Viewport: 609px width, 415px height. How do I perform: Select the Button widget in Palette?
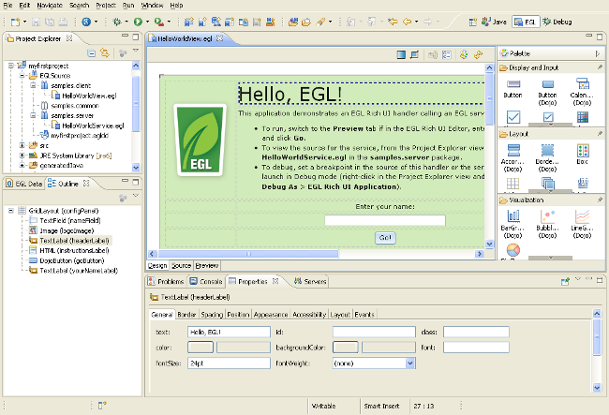[512, 88]
